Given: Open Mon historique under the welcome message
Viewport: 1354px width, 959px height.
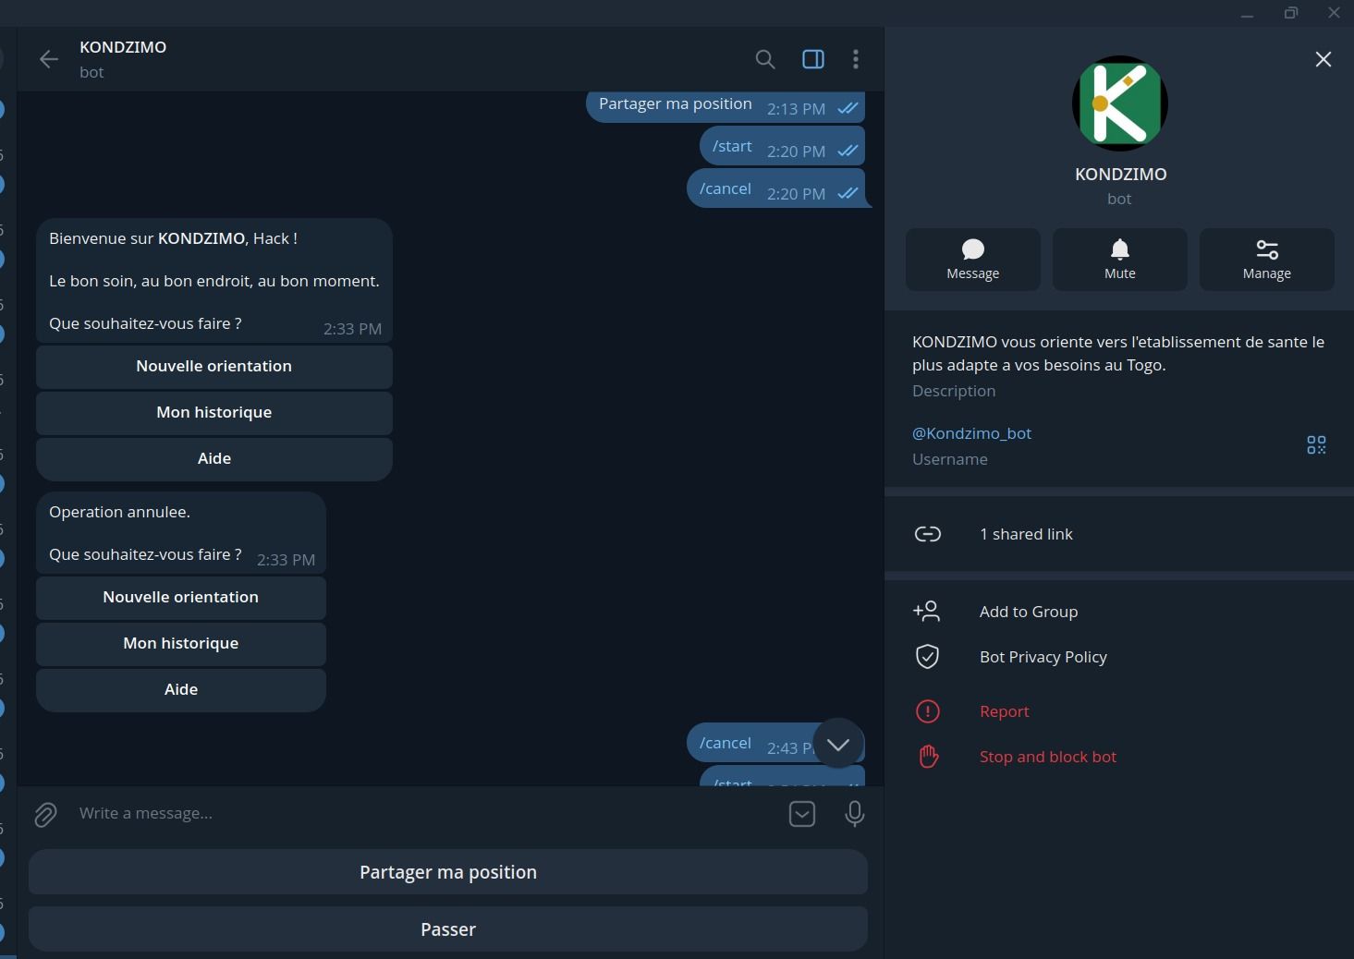Looking at the screenshot, I should tap(214, 413).
